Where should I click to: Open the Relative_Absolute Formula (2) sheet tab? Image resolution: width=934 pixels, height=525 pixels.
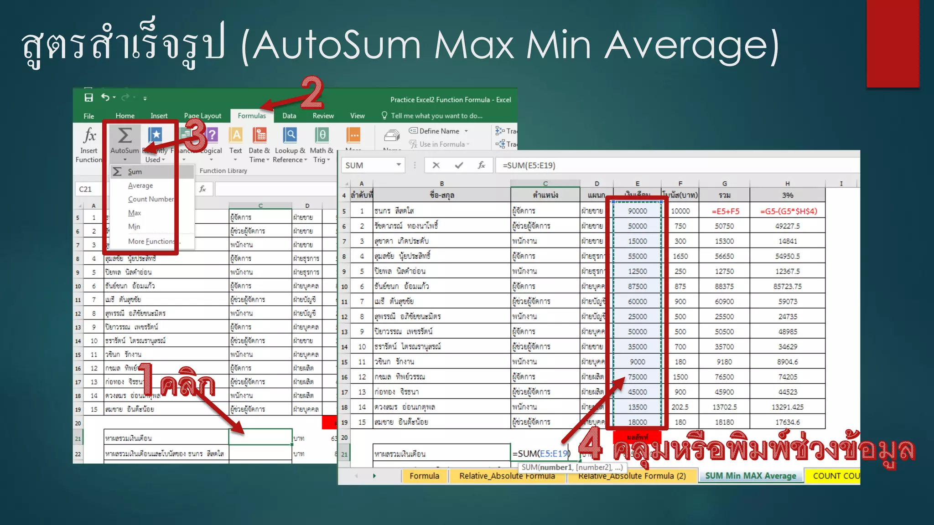pos(632,476)
